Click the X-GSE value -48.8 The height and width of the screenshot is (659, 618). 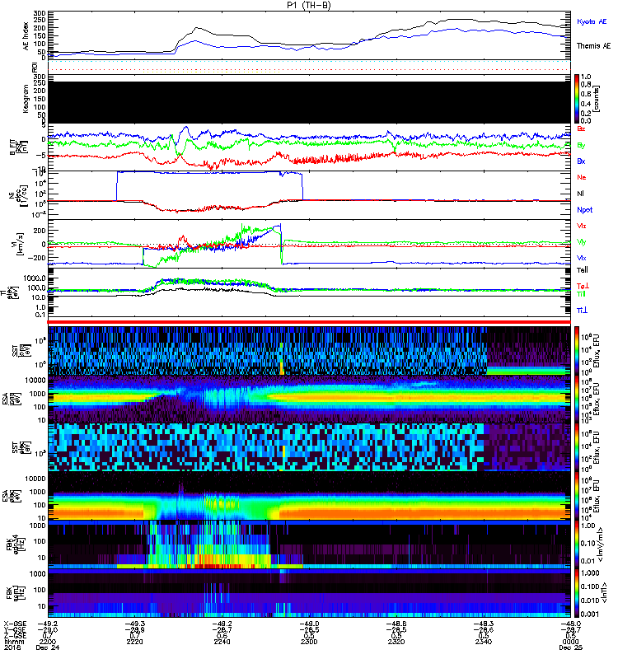pos(396,624)
